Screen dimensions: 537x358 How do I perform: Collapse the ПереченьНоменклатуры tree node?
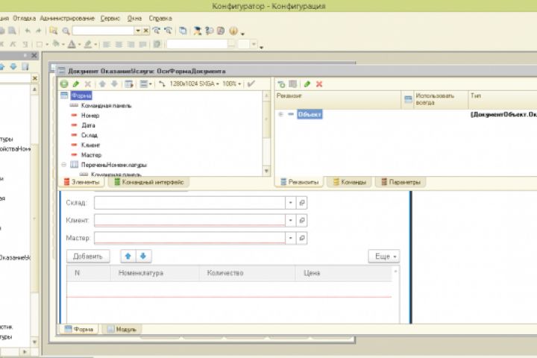tap(63, 165)
